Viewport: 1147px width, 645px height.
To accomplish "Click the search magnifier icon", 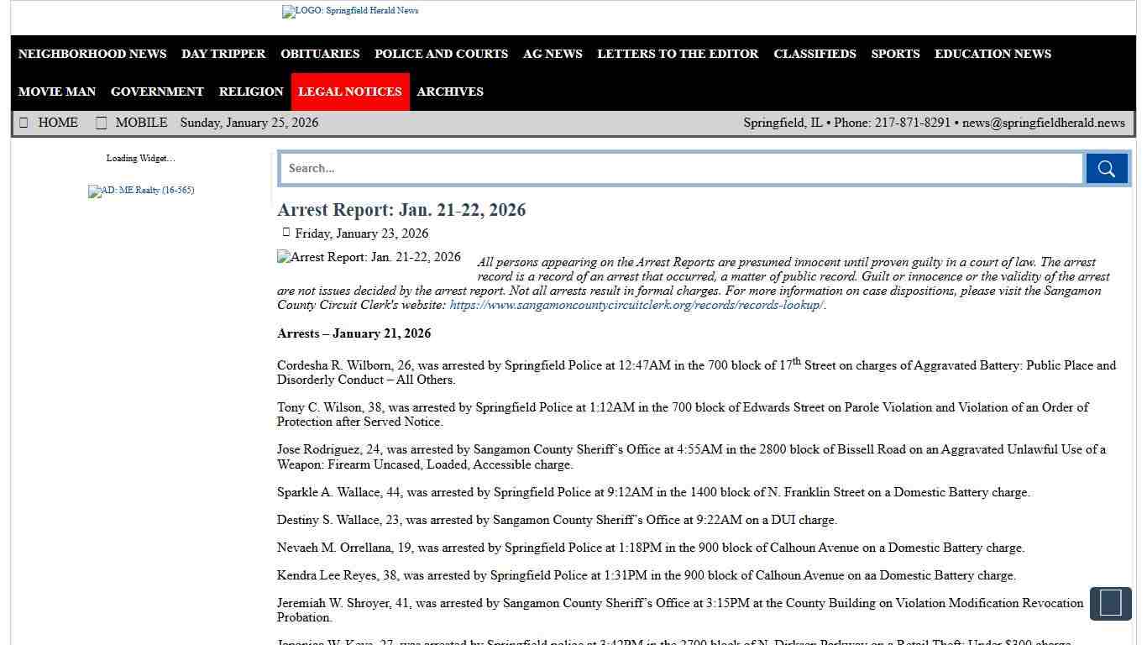I will click(x=1106, y=168).
